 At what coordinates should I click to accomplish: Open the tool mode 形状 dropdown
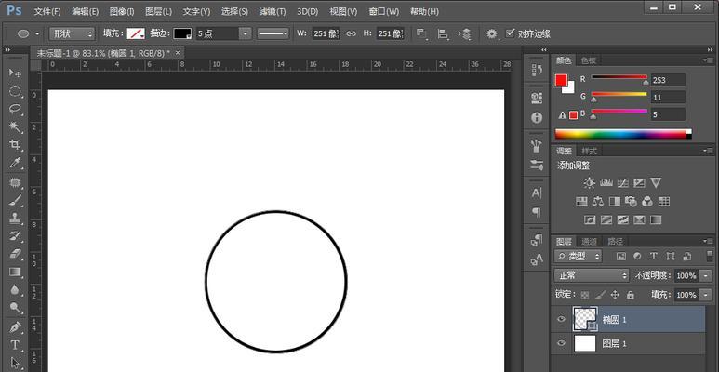[x=72, y=33]
